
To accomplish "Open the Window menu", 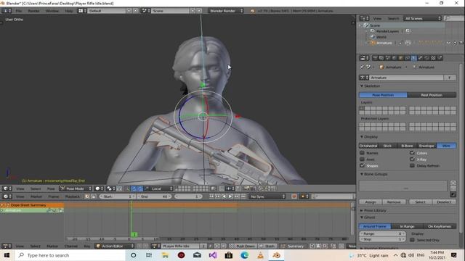I will [52, 11].
